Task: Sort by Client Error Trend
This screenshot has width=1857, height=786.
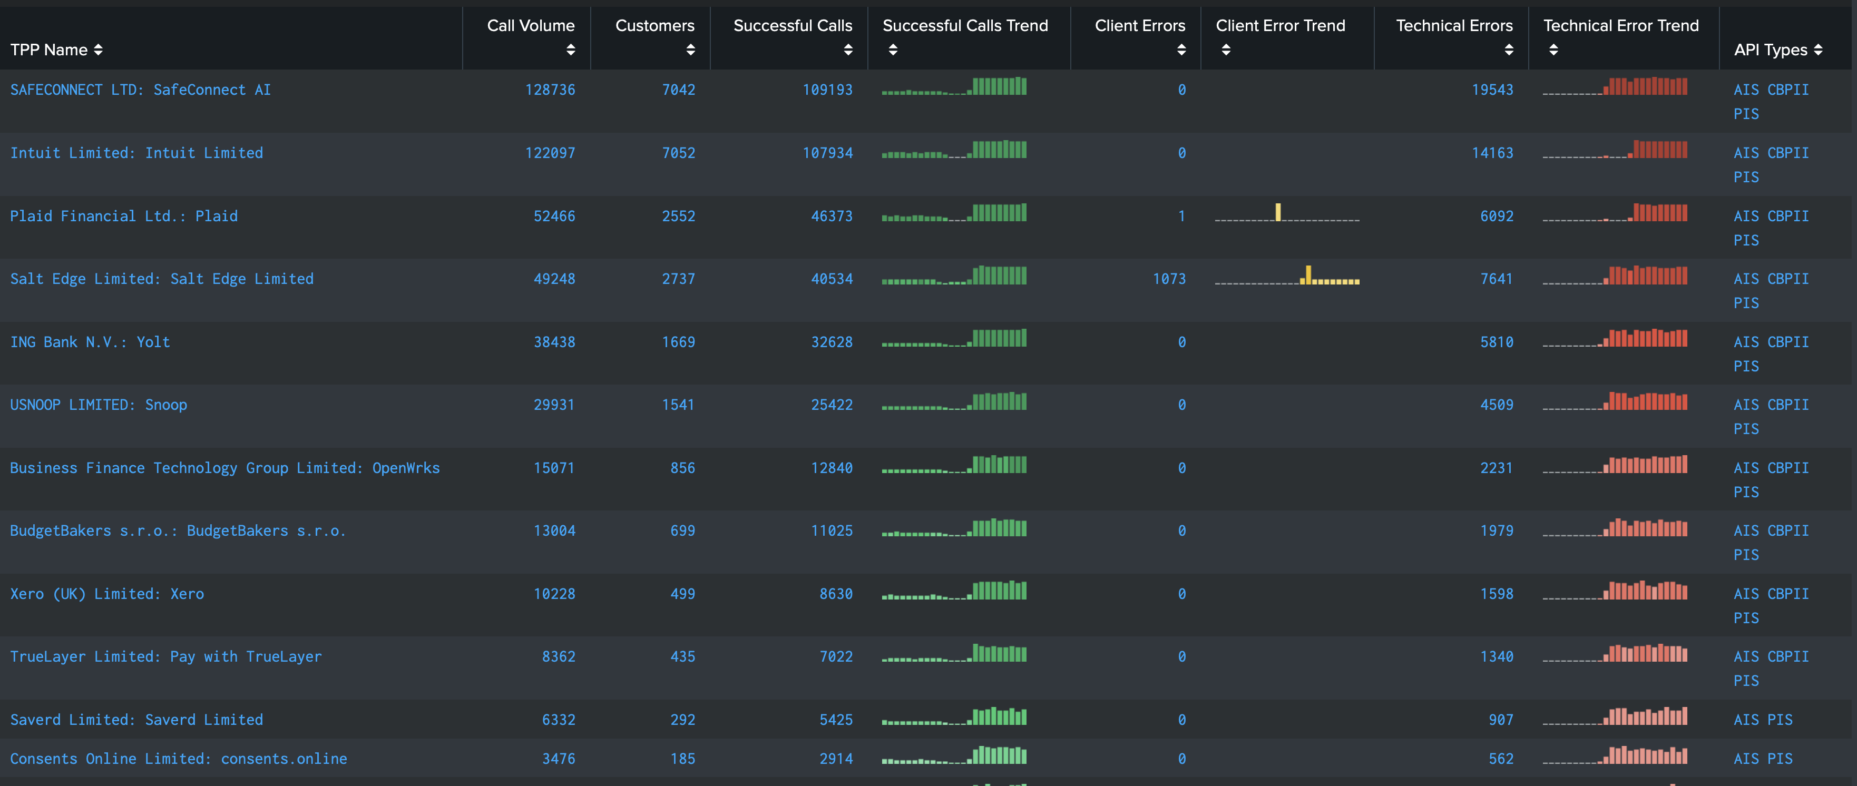Action: 1226,50
